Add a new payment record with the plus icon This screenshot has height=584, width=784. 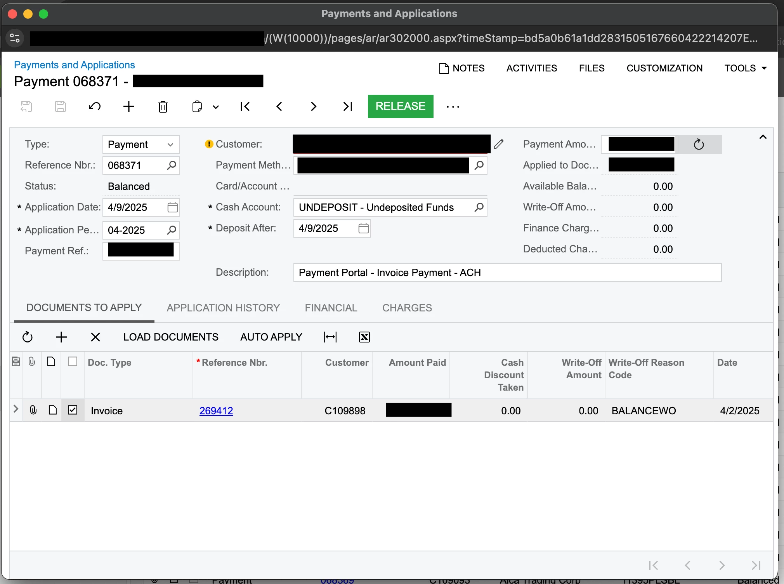point(128,106)
